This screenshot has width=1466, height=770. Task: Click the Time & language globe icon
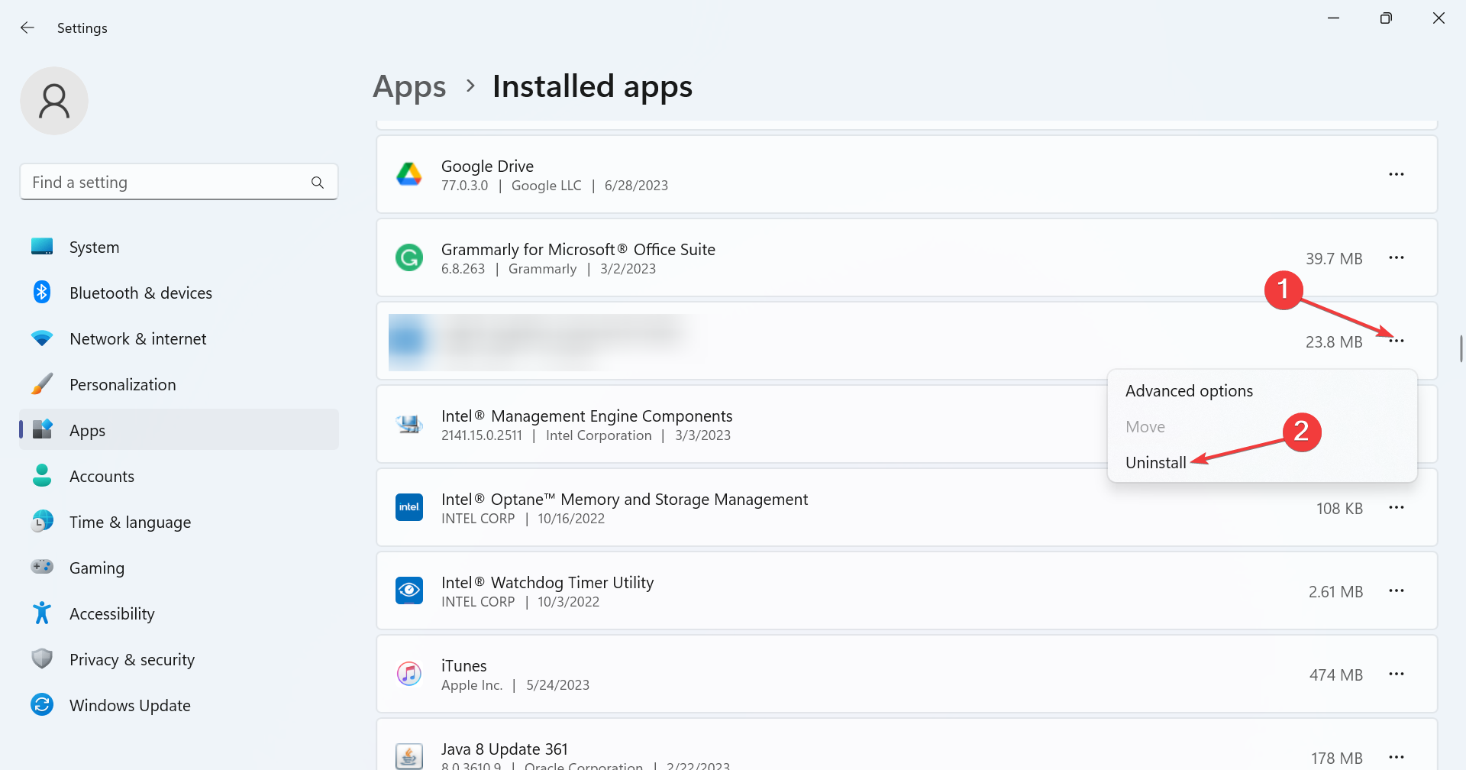pyautogui.click(x=42, y=521)
